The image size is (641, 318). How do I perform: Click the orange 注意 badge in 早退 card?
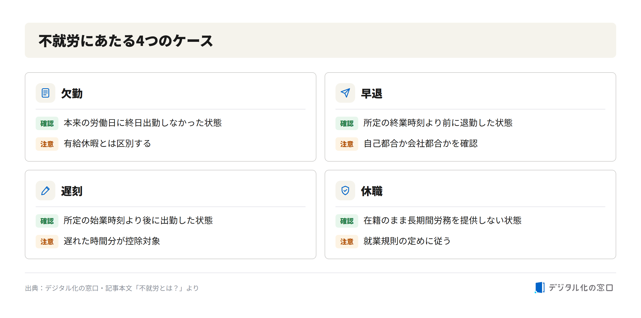tap(347, 144)
